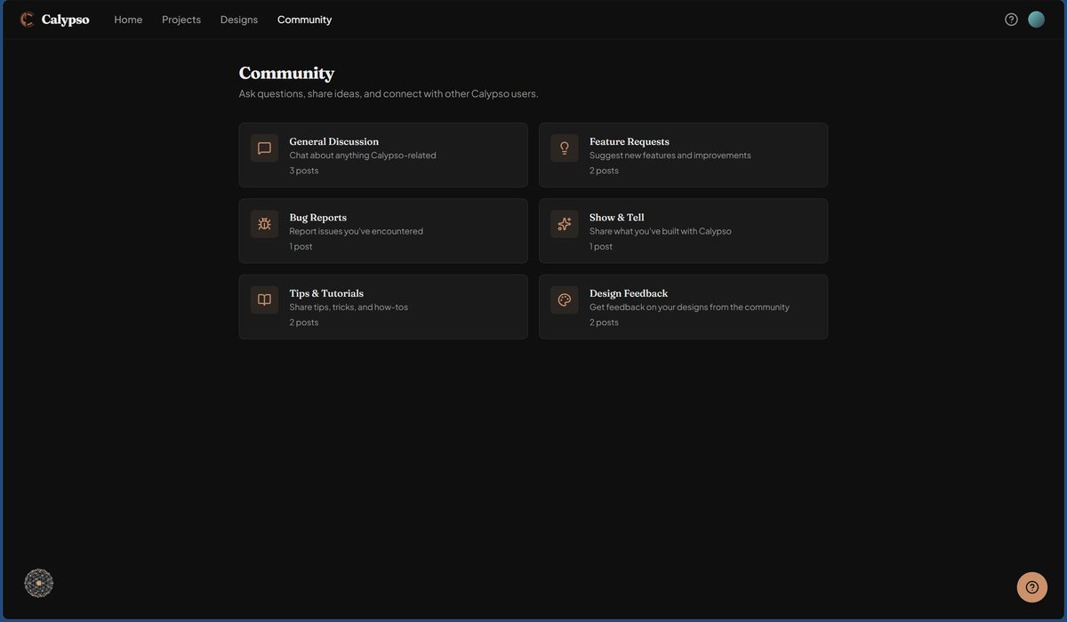Open the Bug Reports category title
This screenshot has width=1067, height=622.
pyautogui.click(x=318, y=218)
